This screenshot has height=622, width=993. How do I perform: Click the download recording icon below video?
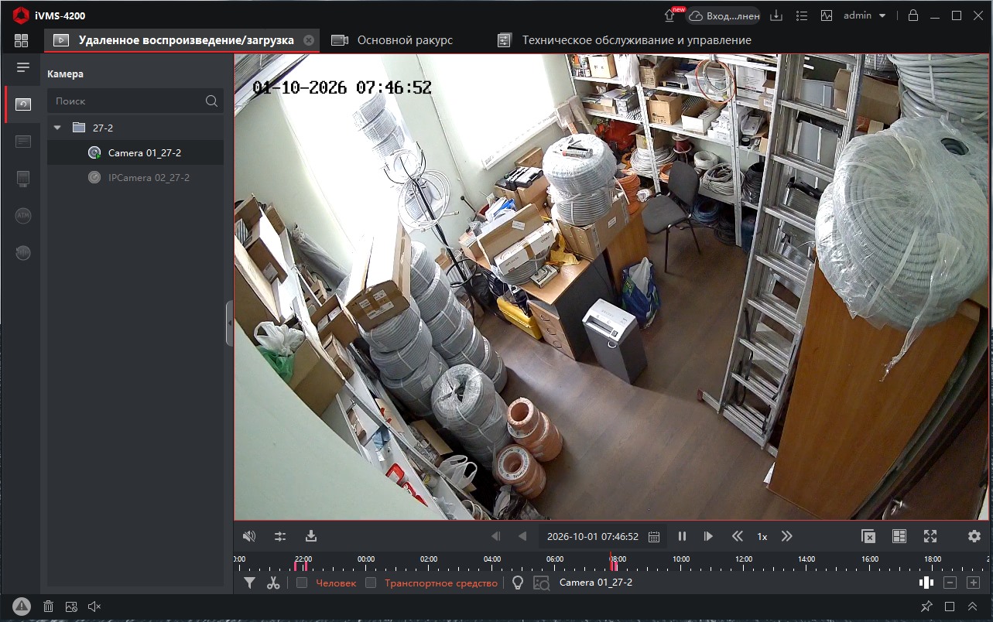(311, 536)
